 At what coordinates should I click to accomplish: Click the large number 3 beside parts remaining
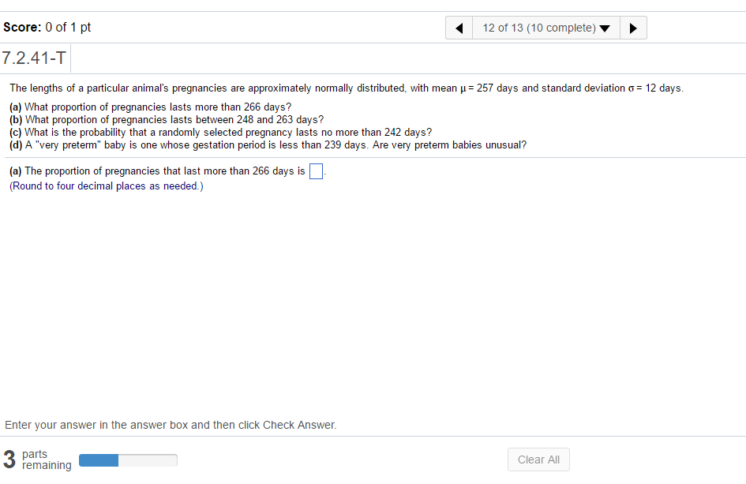pos(9,460)
